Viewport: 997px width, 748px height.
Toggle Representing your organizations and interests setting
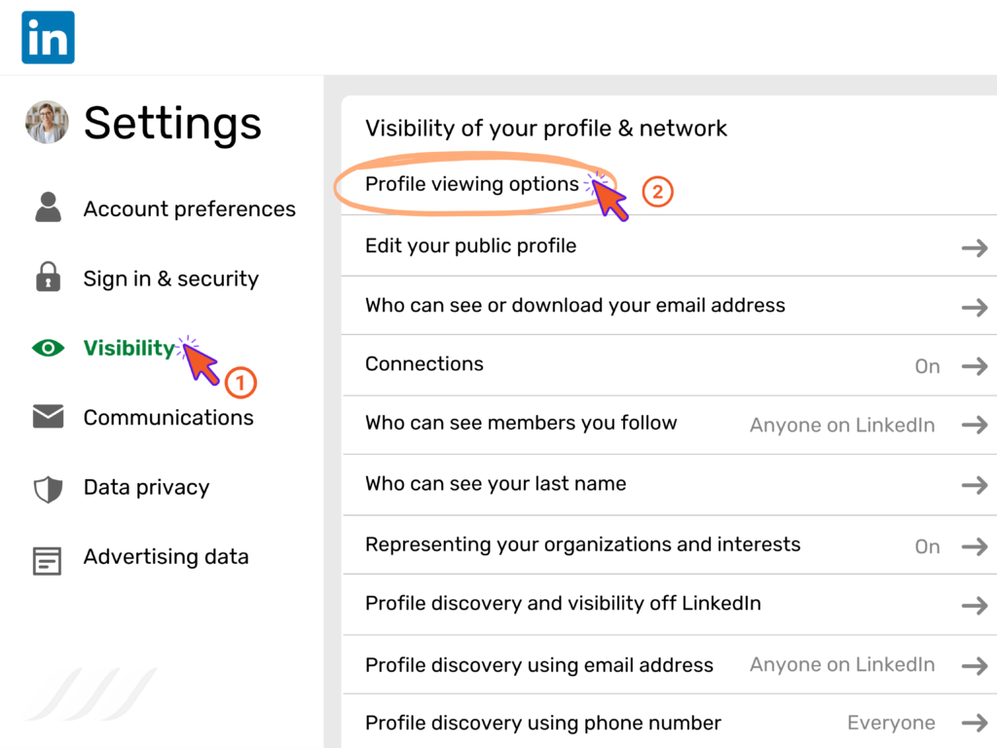tap(927, 546)
